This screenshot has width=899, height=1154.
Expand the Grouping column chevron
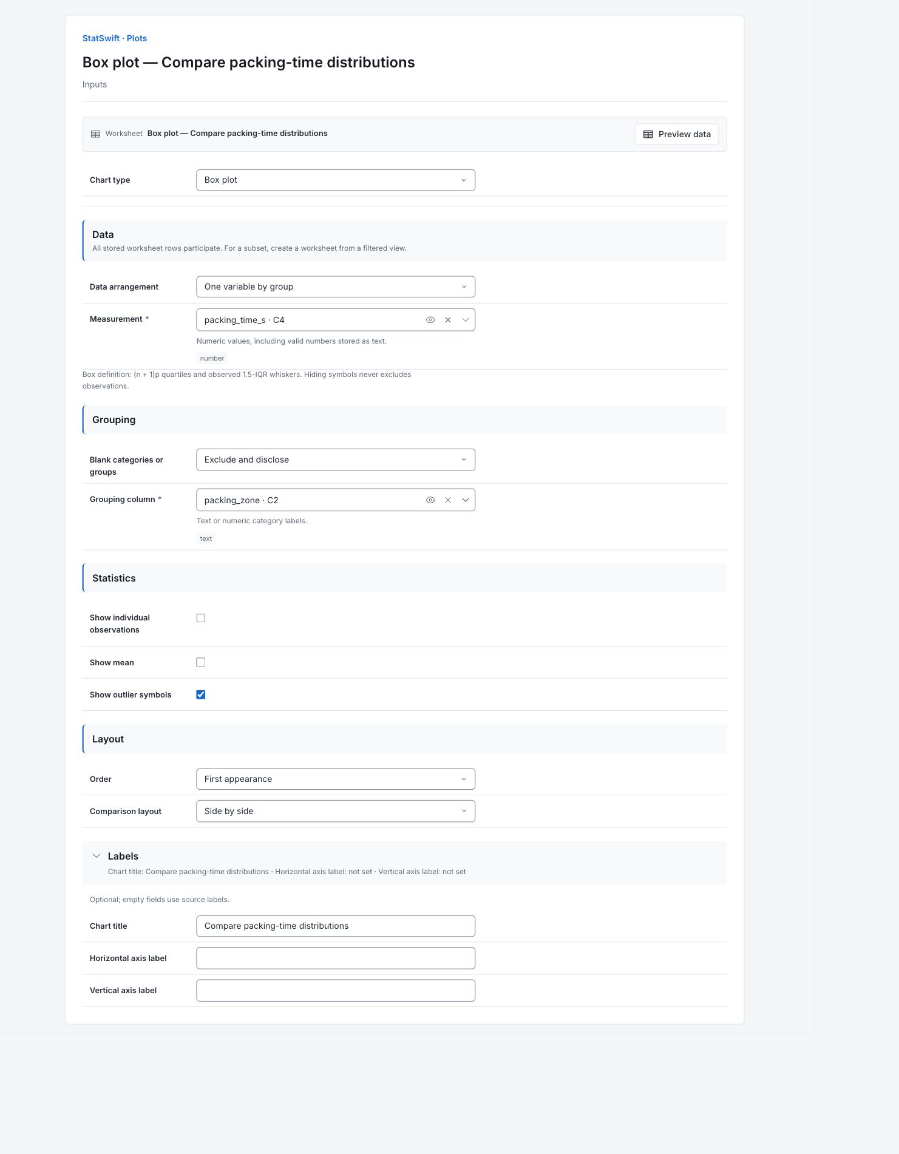click(x=466, y=500)
